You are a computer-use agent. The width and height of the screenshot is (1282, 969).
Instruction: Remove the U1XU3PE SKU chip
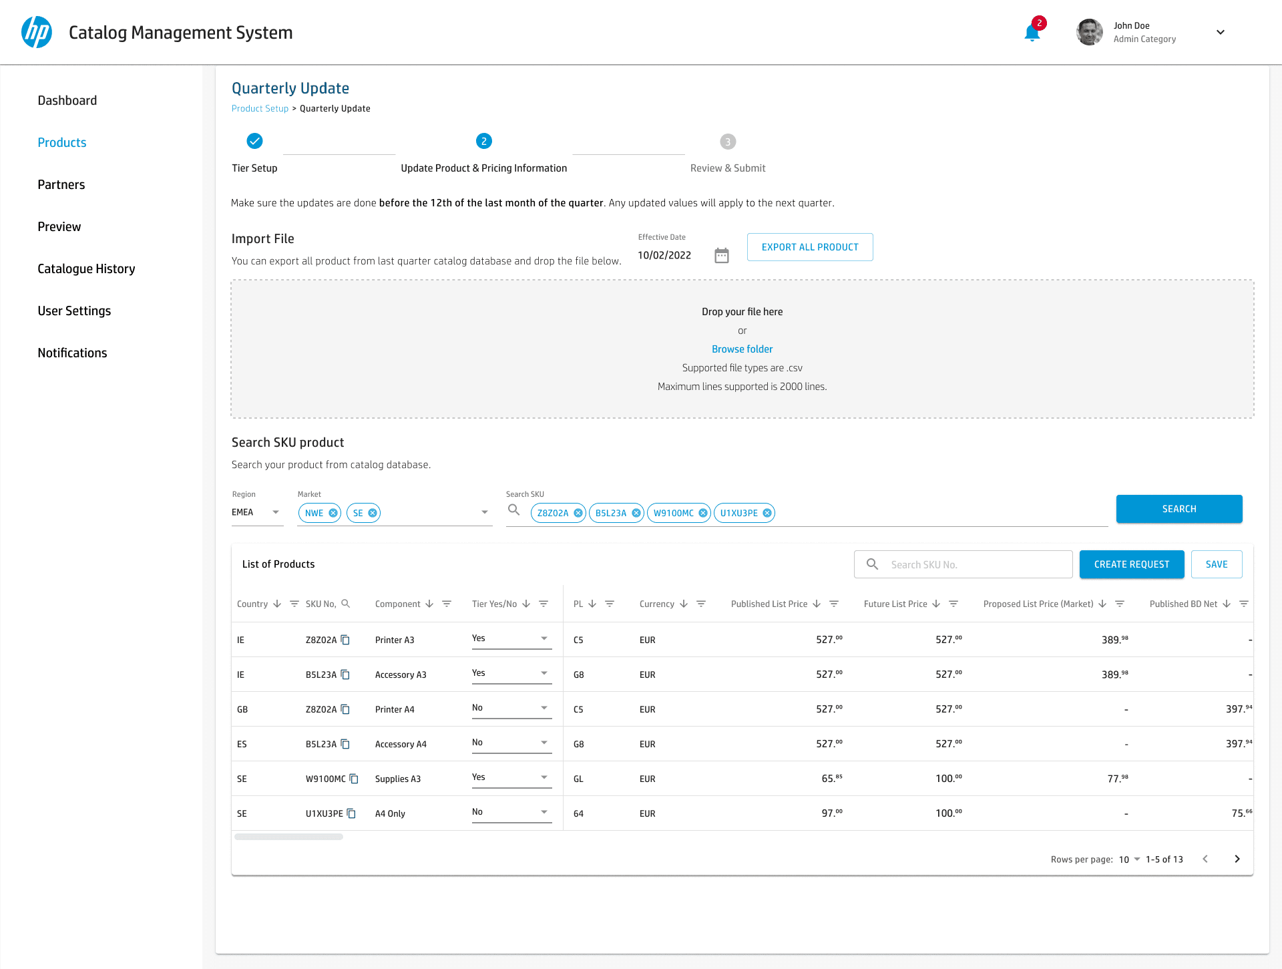(767, 513)
